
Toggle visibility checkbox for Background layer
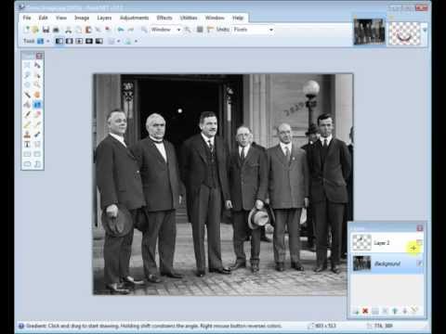click(419, 263)
